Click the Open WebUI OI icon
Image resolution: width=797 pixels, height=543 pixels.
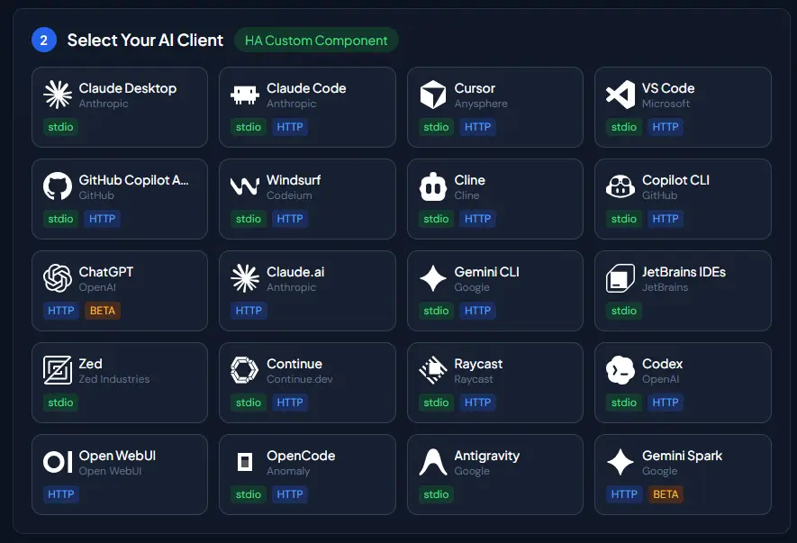click(x=58, y=462)
